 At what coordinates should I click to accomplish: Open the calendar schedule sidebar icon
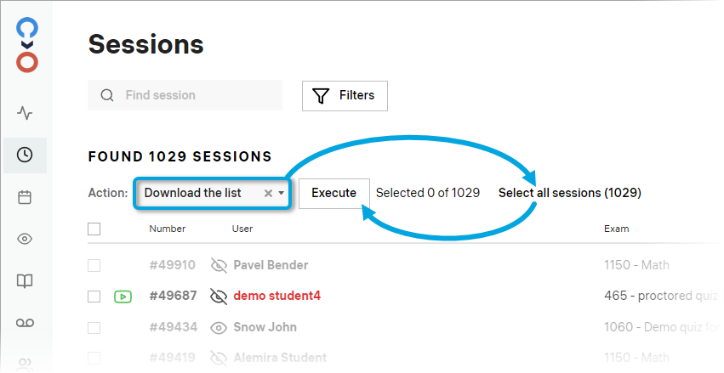(x=25, y=197)
